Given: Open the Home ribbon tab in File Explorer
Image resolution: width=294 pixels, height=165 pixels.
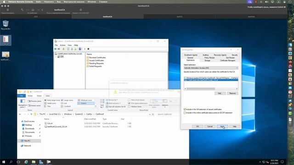Looking at the screenshot, I should [30, 96].
